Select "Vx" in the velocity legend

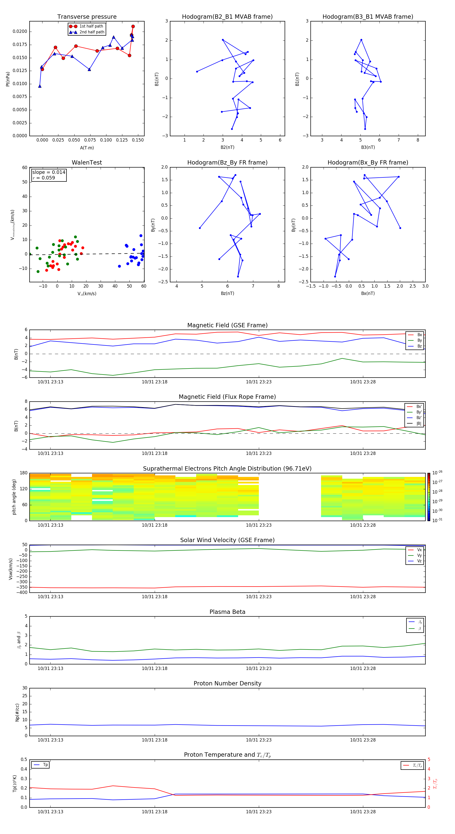coord(415,550)
